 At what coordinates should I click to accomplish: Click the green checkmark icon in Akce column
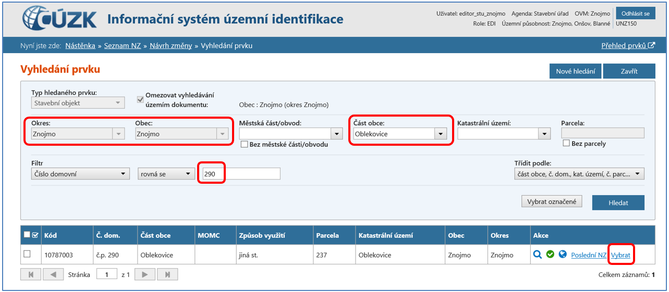point(550,255)
